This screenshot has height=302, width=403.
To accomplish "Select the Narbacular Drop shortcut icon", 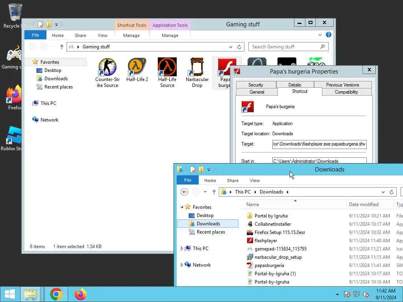I will click(x=197, y=67).
